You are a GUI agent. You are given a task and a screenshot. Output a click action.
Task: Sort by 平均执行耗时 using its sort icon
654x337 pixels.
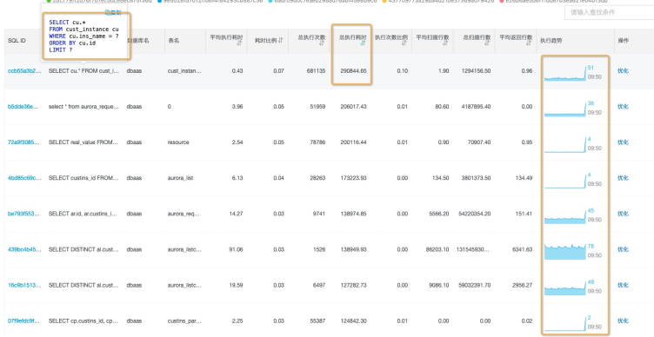click(x=240, y=43)
